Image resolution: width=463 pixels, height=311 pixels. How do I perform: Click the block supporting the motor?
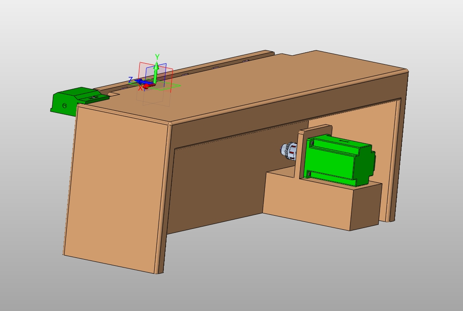pos(307,202)
